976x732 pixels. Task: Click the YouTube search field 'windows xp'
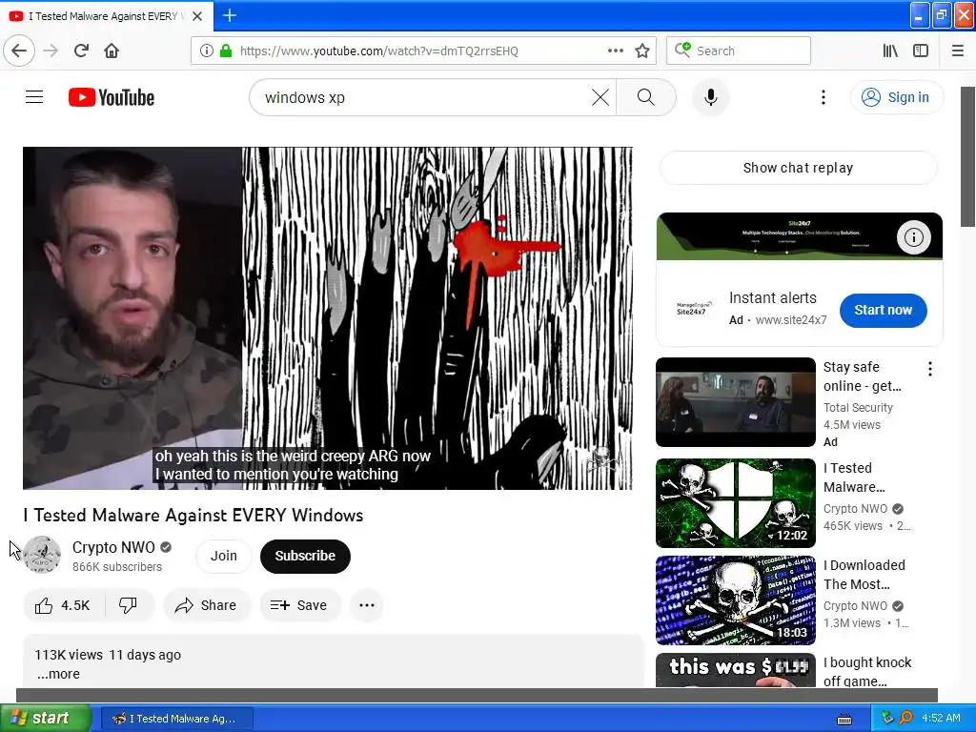(x=423, y=97)
